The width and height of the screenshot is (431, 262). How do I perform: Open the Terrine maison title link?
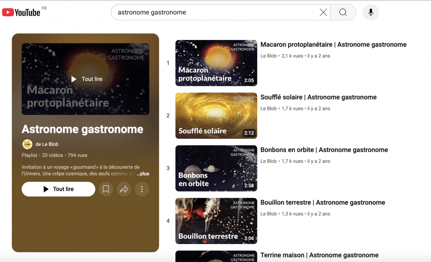tap(319, 255)
